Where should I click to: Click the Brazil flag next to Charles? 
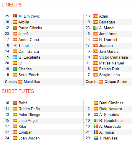tap(15, 69)
